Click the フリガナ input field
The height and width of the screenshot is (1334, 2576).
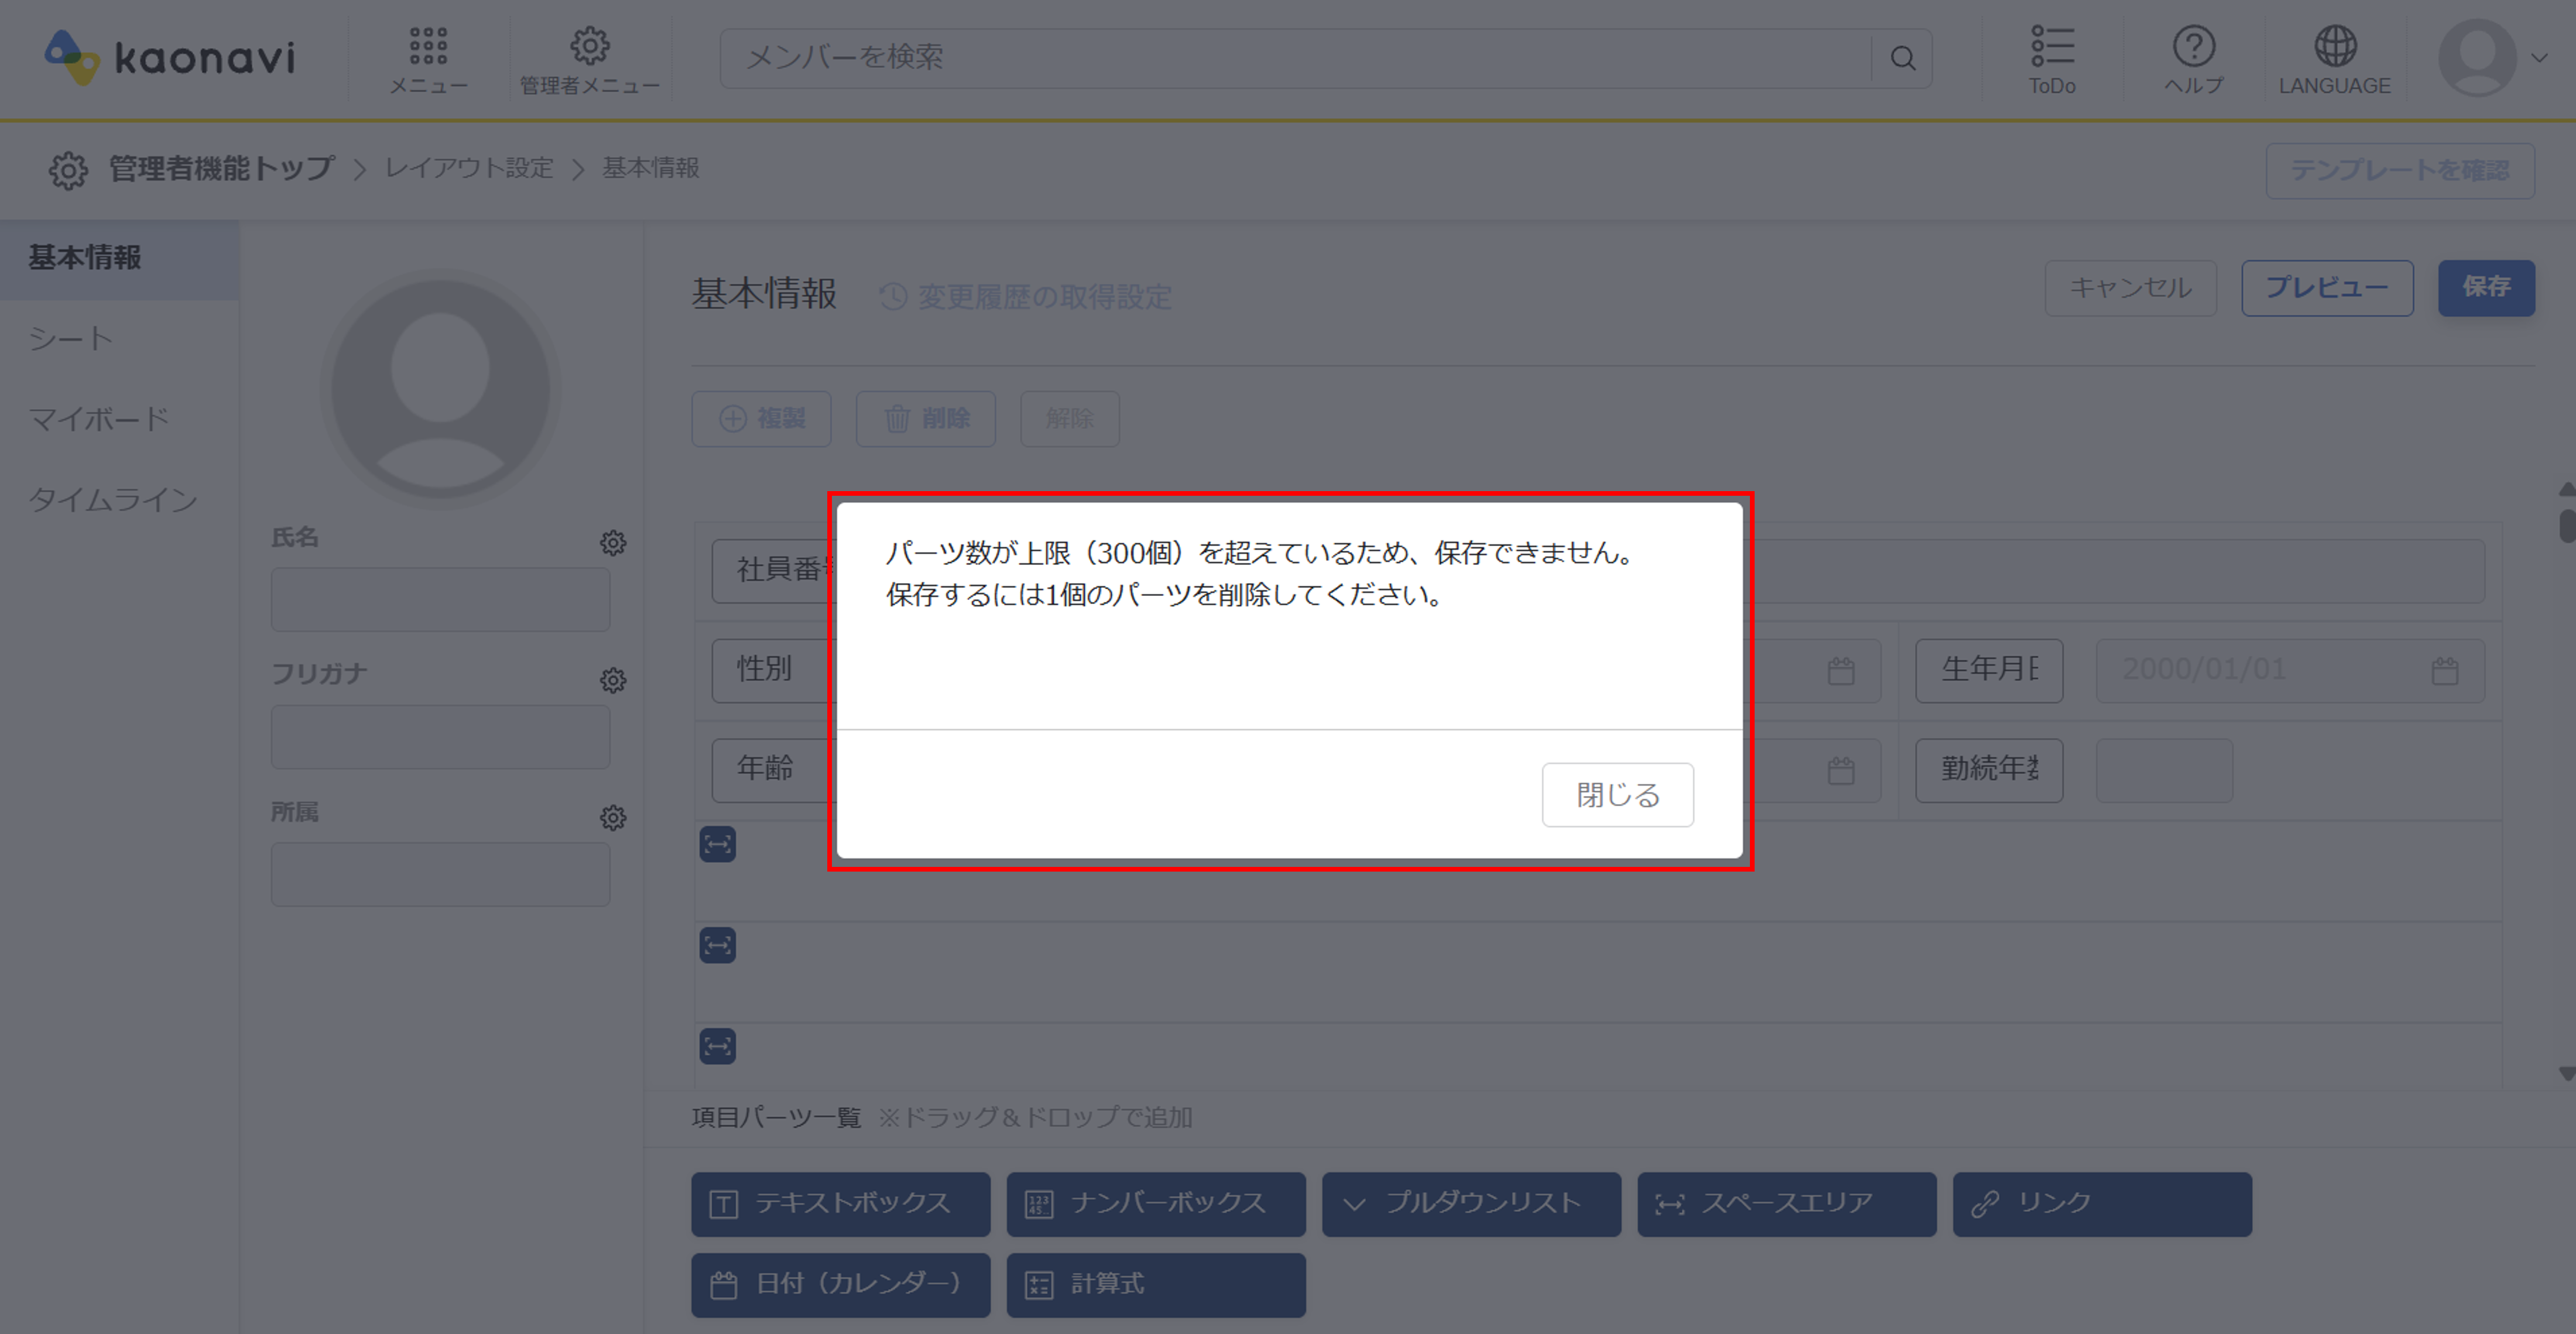(440, 737)
